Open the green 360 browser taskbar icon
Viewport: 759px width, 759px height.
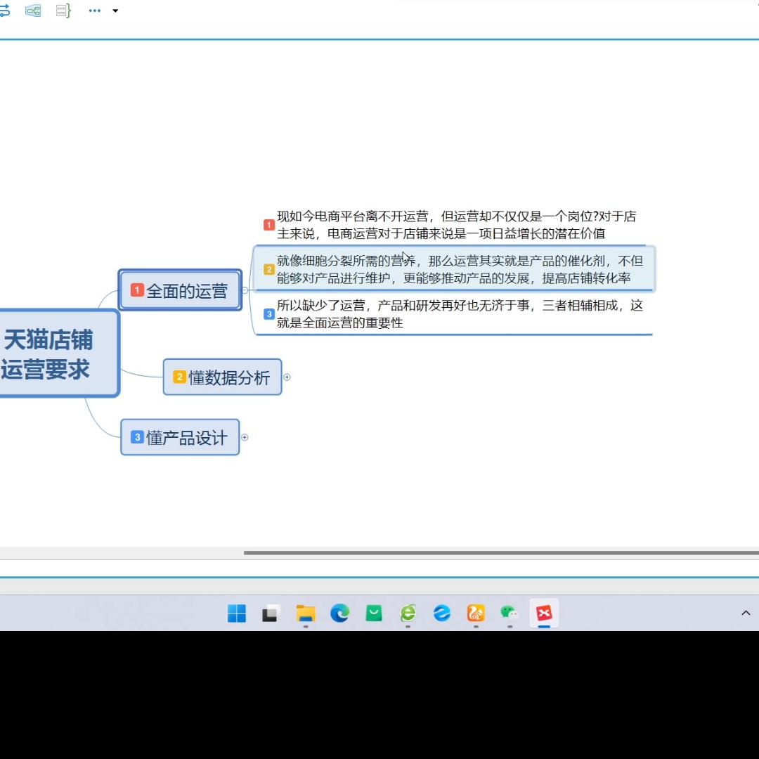(x=408, y=614)
